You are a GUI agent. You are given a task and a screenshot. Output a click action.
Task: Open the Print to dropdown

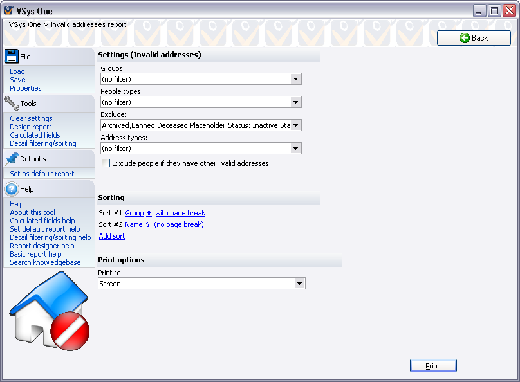pos(299,284)
